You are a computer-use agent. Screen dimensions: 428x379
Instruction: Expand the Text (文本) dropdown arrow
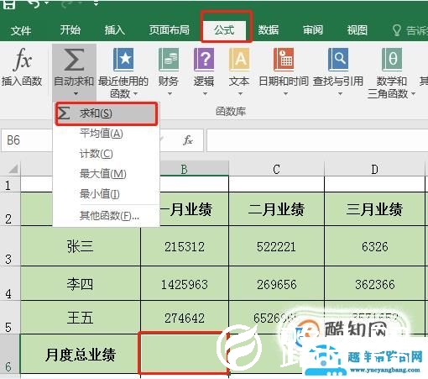[240, 94]
